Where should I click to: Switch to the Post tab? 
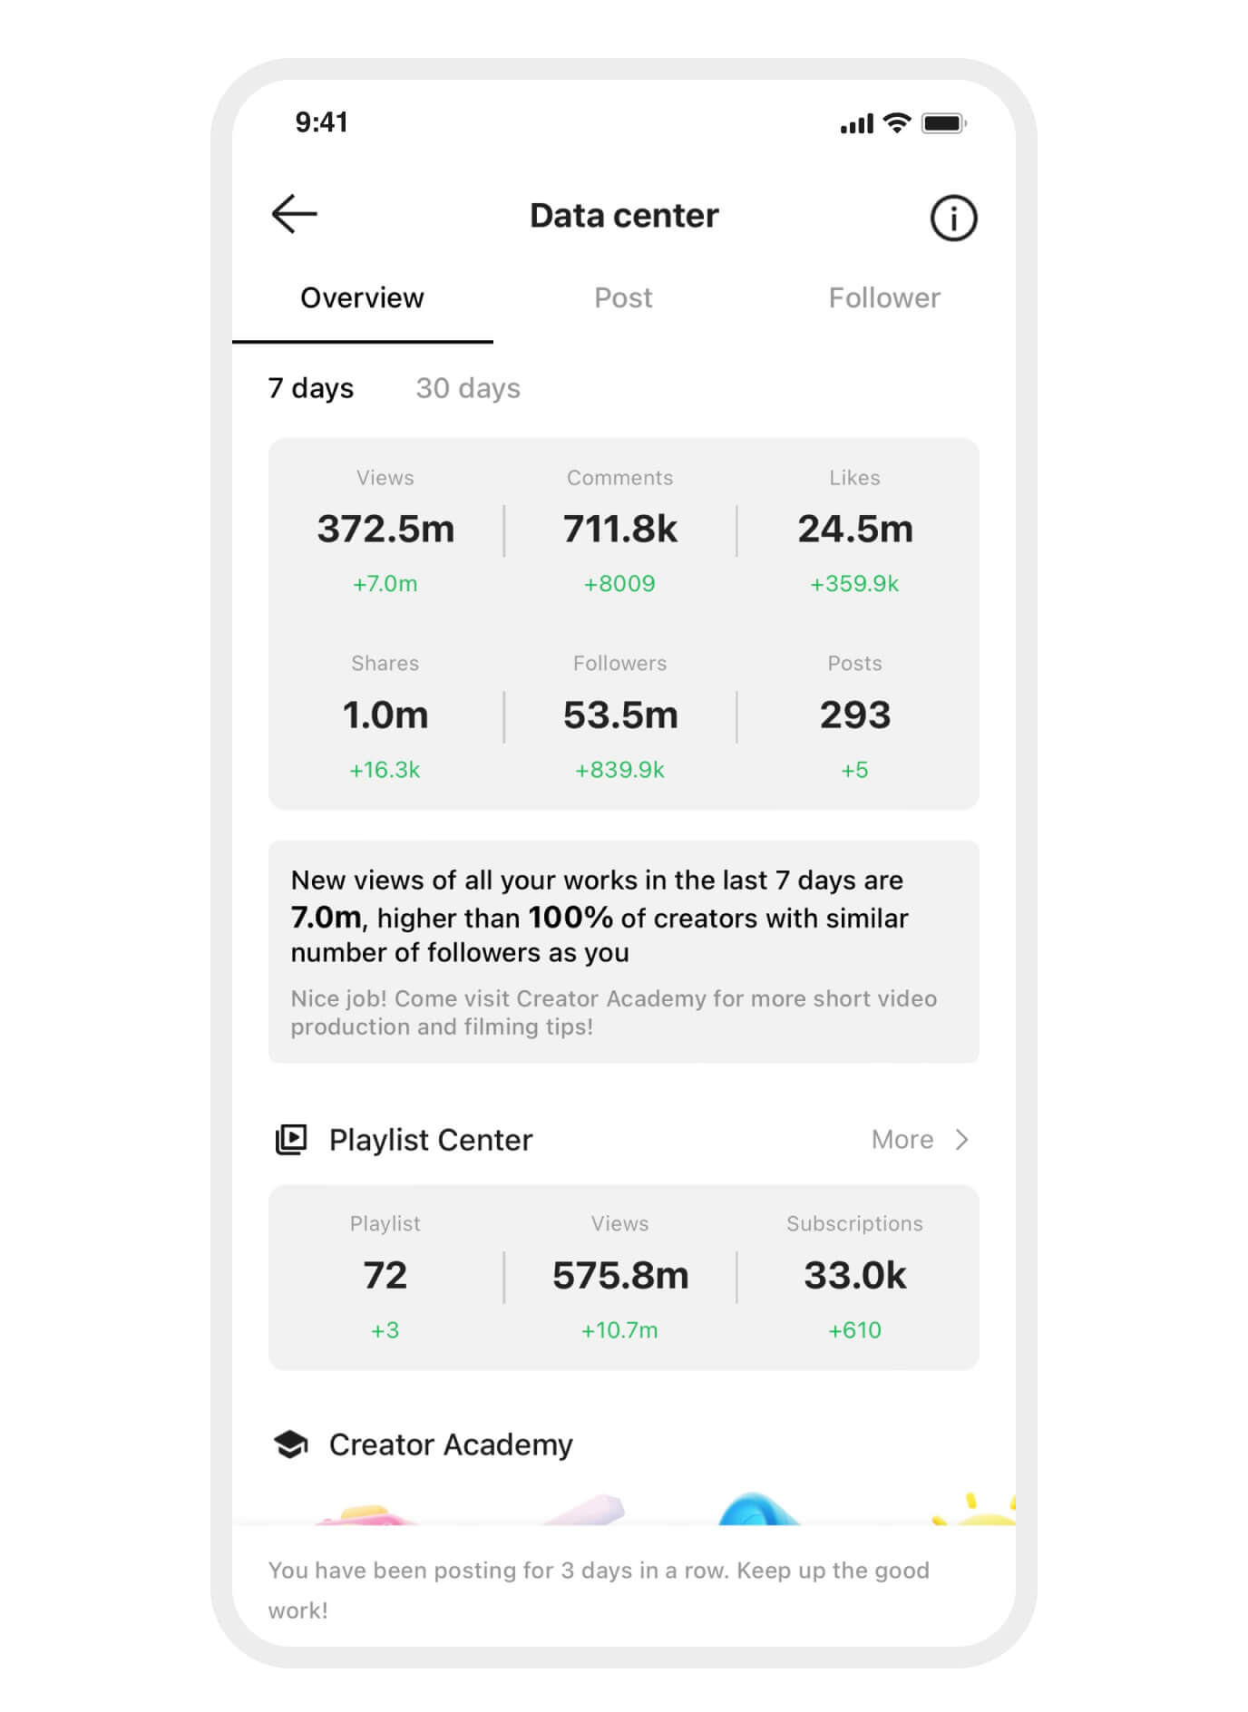coord(623,298)
